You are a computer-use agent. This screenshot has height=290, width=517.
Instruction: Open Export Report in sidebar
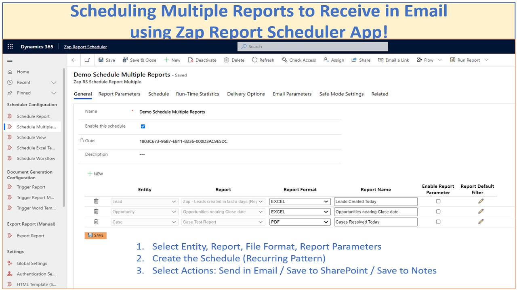coord(30,236)
